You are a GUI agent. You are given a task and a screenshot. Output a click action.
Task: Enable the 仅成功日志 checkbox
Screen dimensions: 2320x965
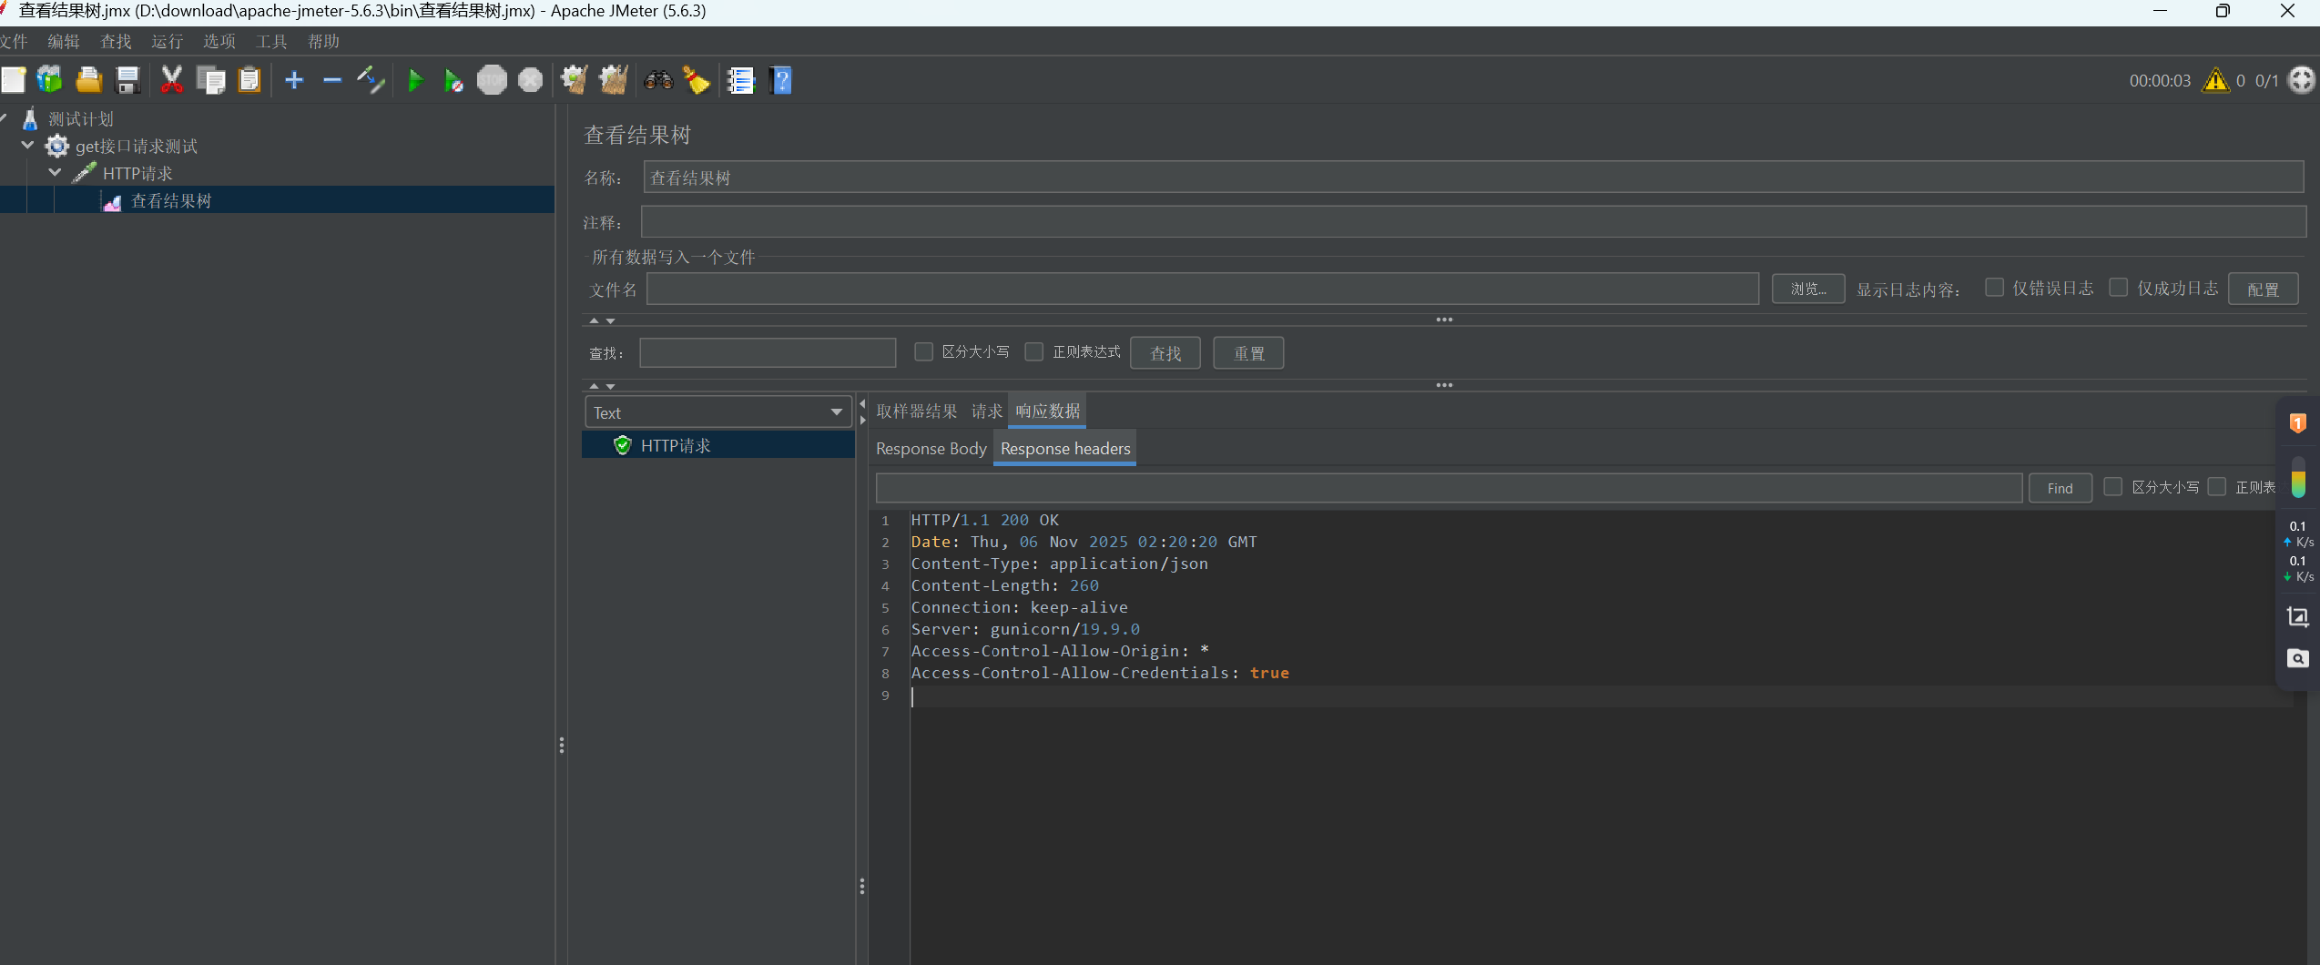2119,288
